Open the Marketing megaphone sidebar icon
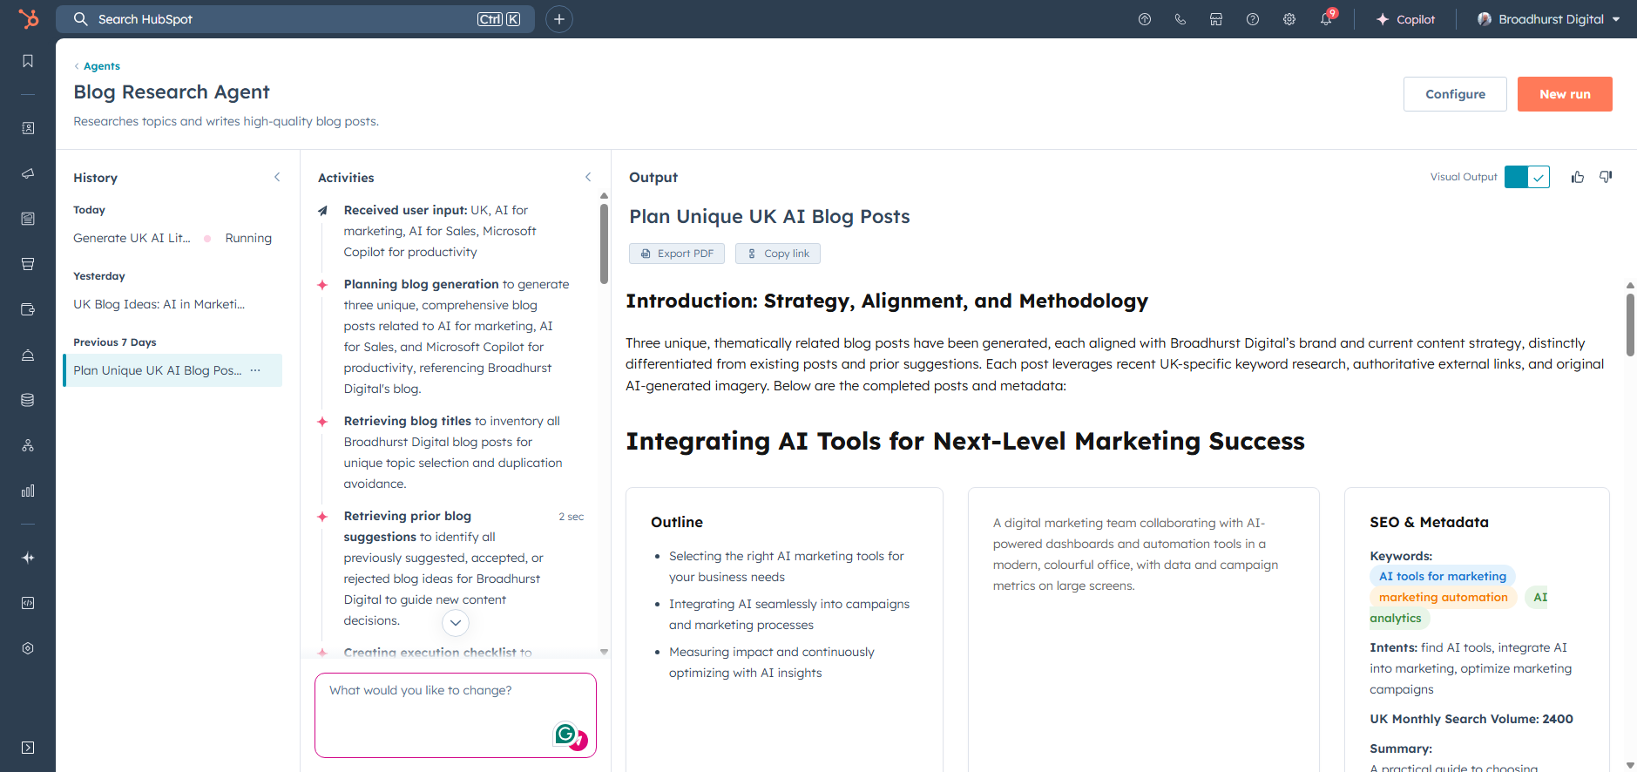Viewport: 1637px width, 772px height. pos(28,173)
